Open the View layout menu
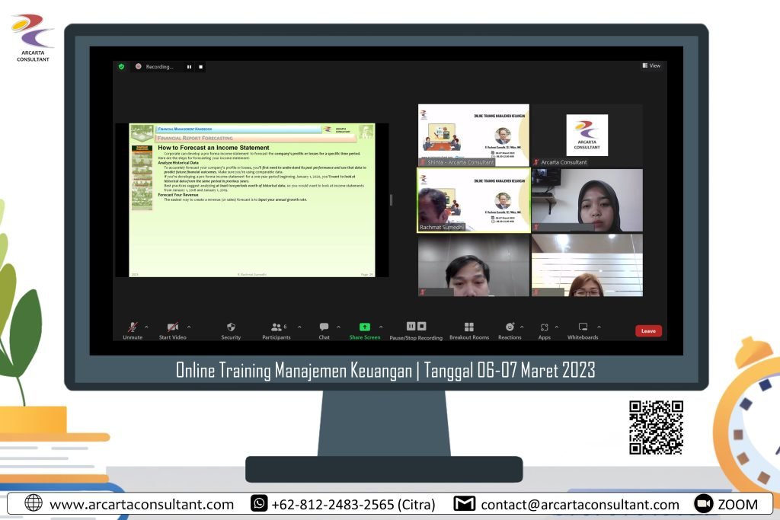Screen dimensions: 780x520 pos(651,66)
